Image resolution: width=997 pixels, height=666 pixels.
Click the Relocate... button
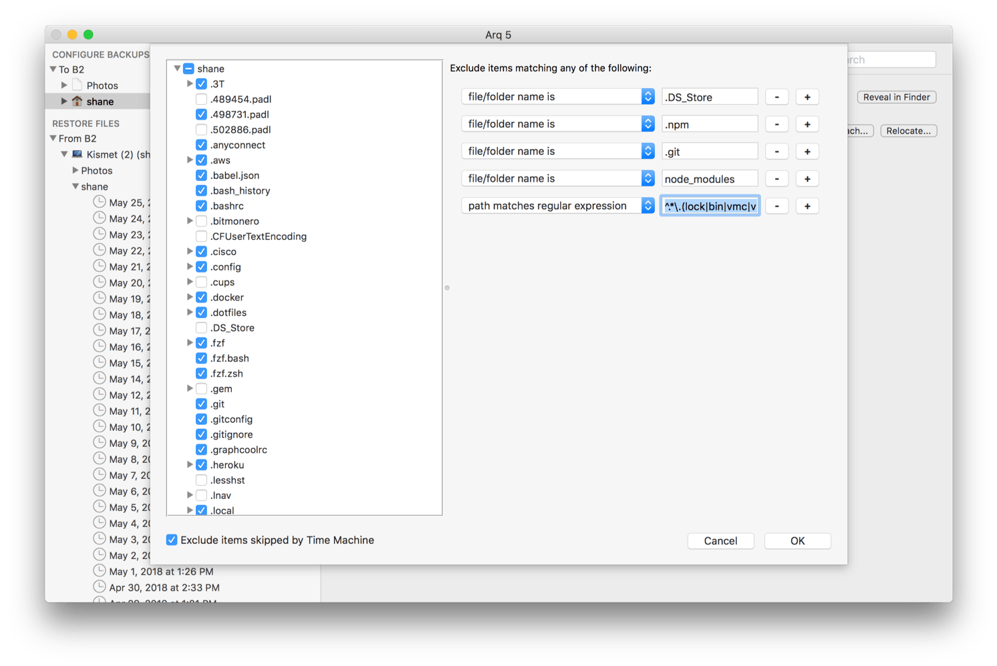coord(908,130)
